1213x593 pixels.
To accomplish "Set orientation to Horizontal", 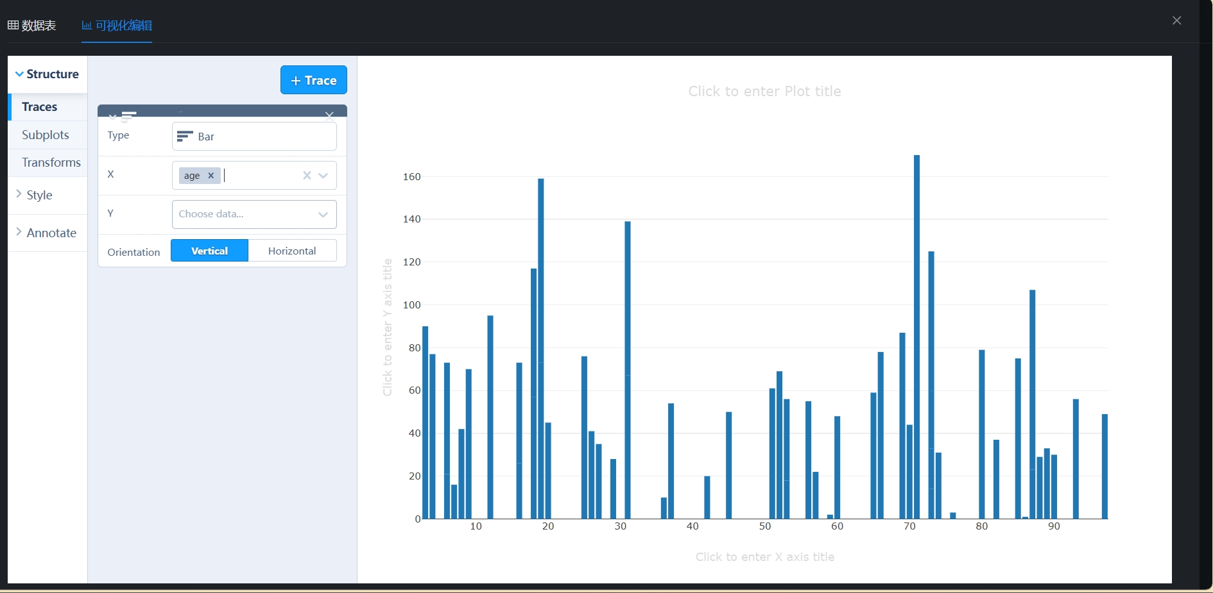I will (x=292, y=251).
